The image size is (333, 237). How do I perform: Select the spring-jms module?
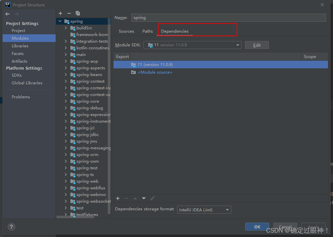coord(87,141)
